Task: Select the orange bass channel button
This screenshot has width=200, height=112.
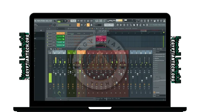Action: [60, 33]
